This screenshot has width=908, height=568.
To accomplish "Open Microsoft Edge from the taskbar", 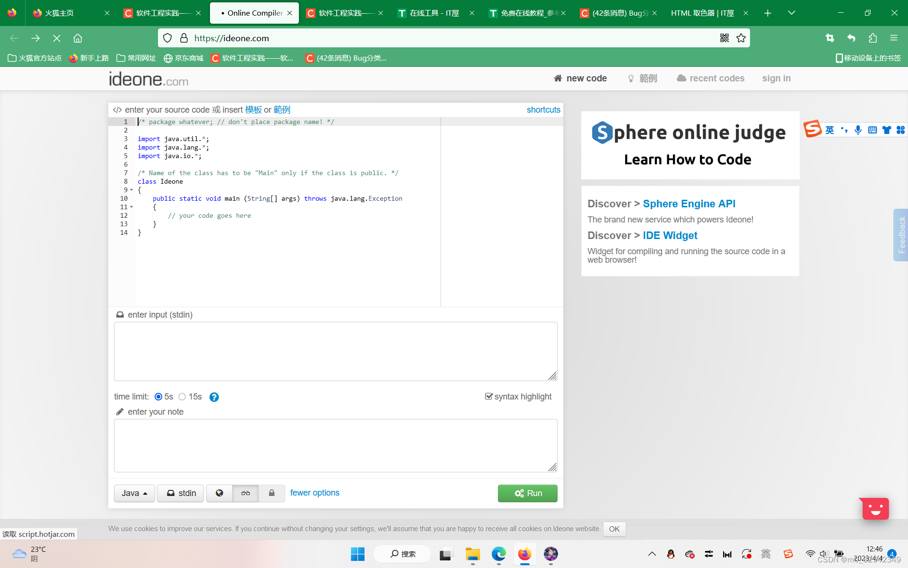I will [x=498, y=554].
